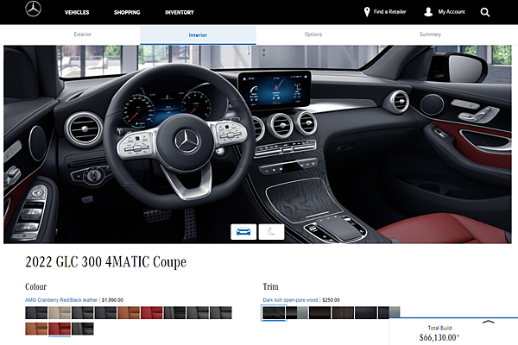The height and width of the screenshot is (345, 518).
Task: Click the Find a Retailer link
Action: [390, 12]
